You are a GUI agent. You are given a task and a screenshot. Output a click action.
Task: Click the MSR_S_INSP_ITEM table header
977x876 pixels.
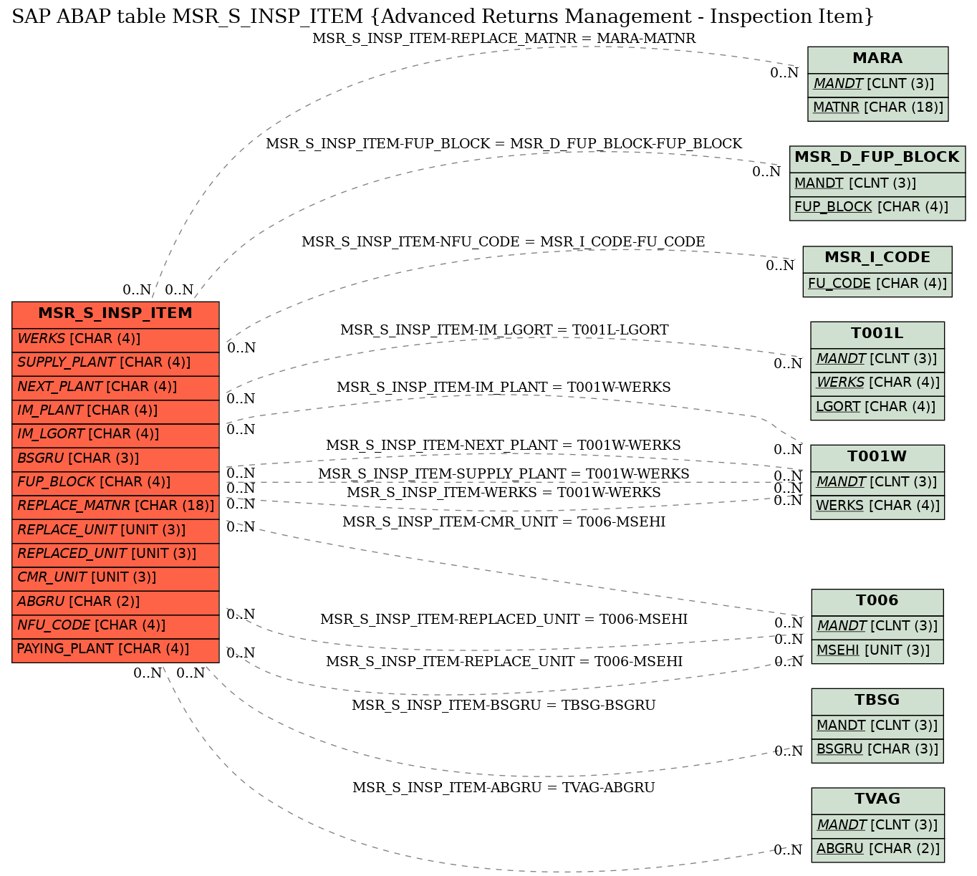point(115,314)
